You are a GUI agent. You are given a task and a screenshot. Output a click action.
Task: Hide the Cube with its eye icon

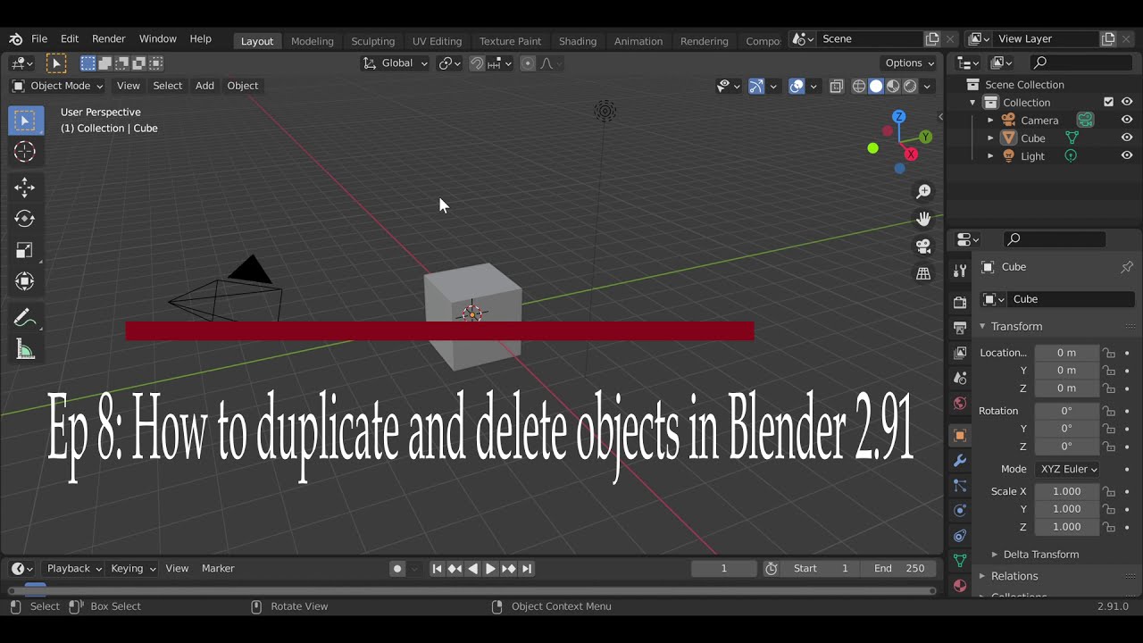1127,138
